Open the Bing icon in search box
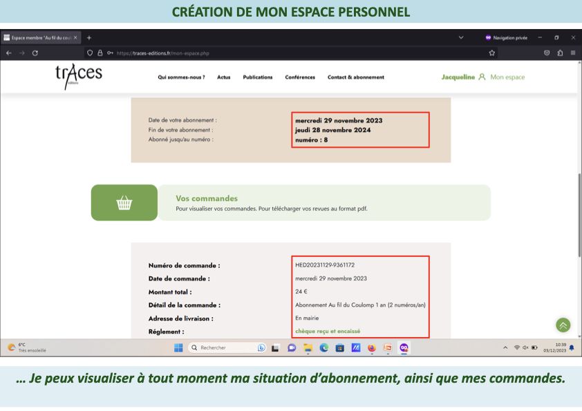582x411 pixels. 261,347
